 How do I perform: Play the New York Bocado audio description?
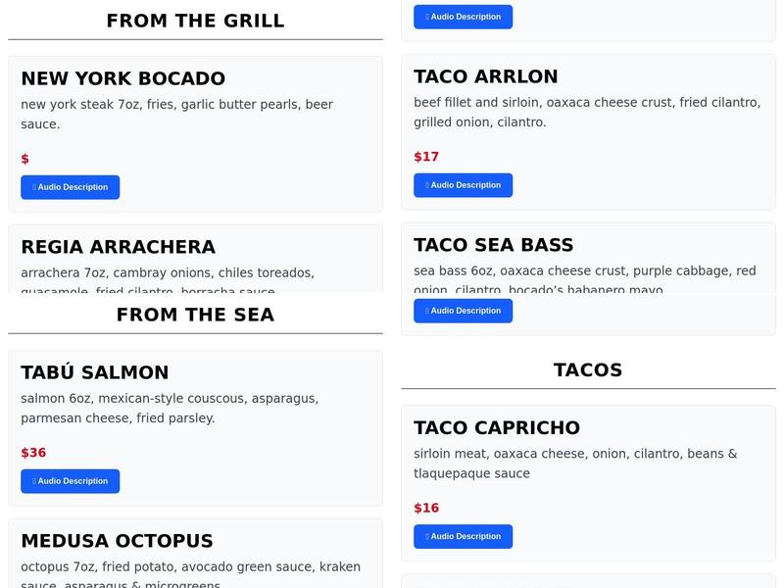[x=71, y=187]
